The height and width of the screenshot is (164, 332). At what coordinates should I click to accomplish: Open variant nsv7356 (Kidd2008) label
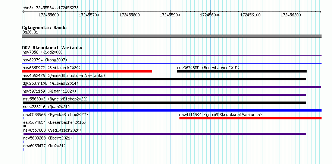(43, 52)
